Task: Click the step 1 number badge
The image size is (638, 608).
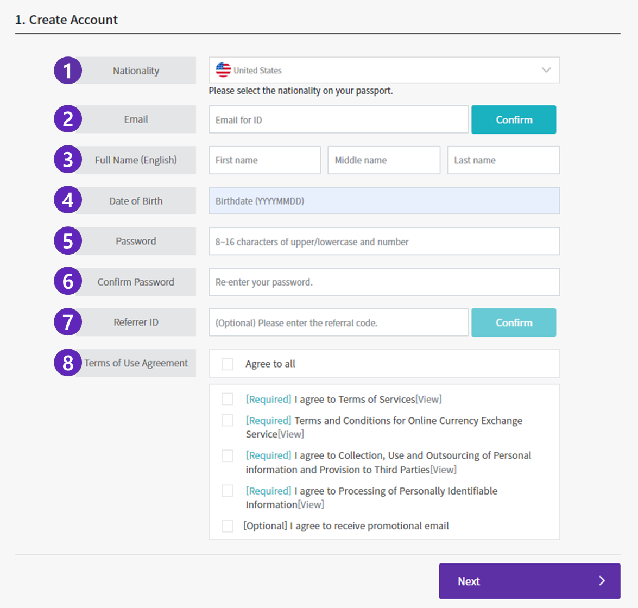Action: tap(68, 71)
